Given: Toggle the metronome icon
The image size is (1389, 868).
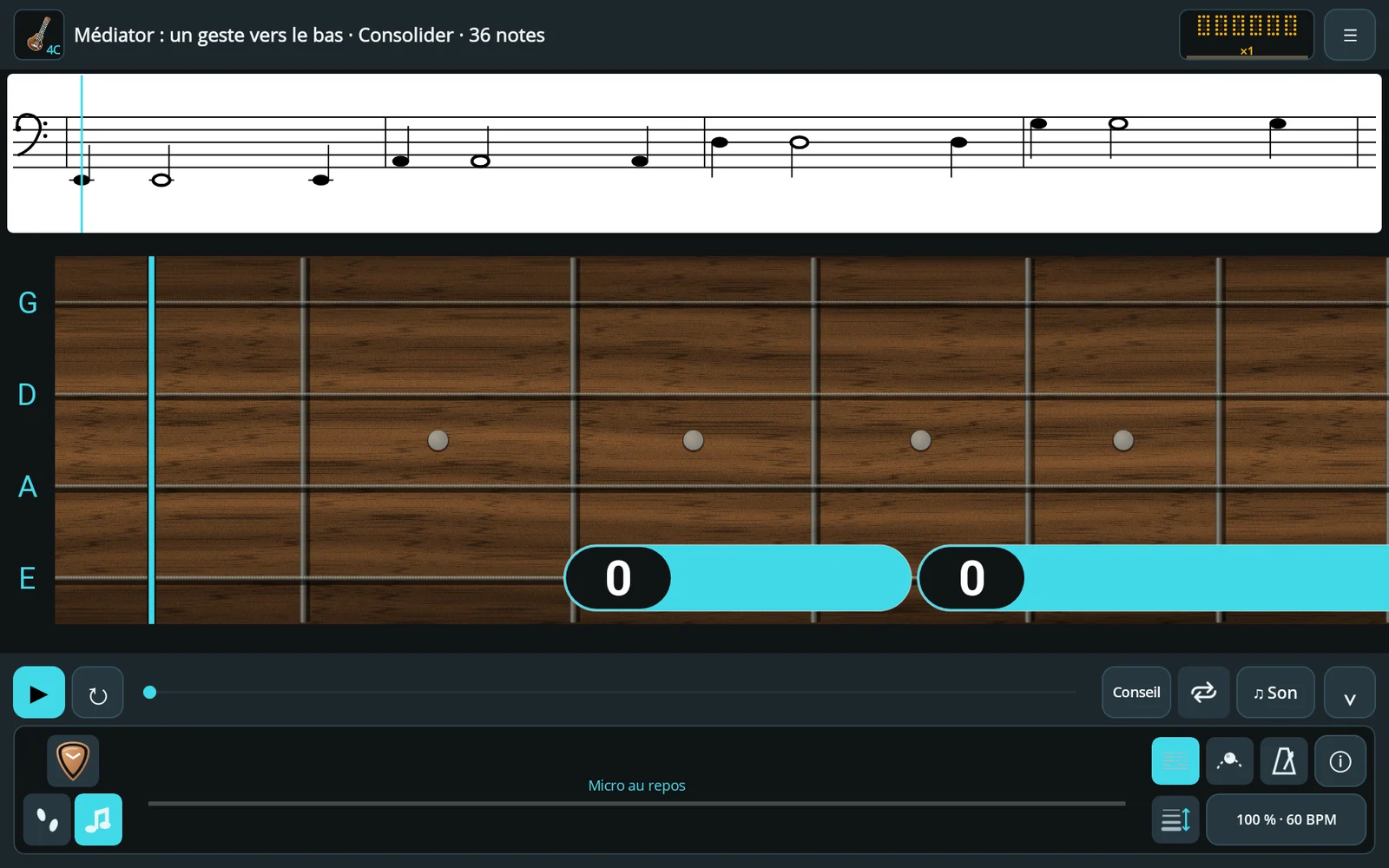Looking at the screenshot, I should click(x=1284, y=761).
